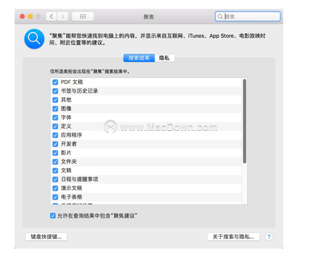
Task: Close the 聚焦 preferences window
Action: coord(23,16)
